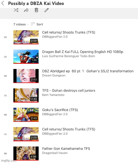
Task: Share the playlist with the arrow icon
Action: point(26,10)
